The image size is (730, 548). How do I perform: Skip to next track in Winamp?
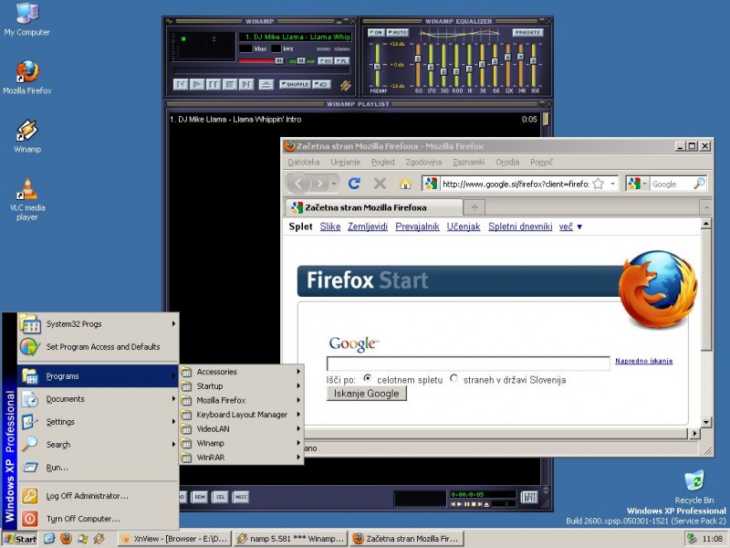[x=245, y=84]
